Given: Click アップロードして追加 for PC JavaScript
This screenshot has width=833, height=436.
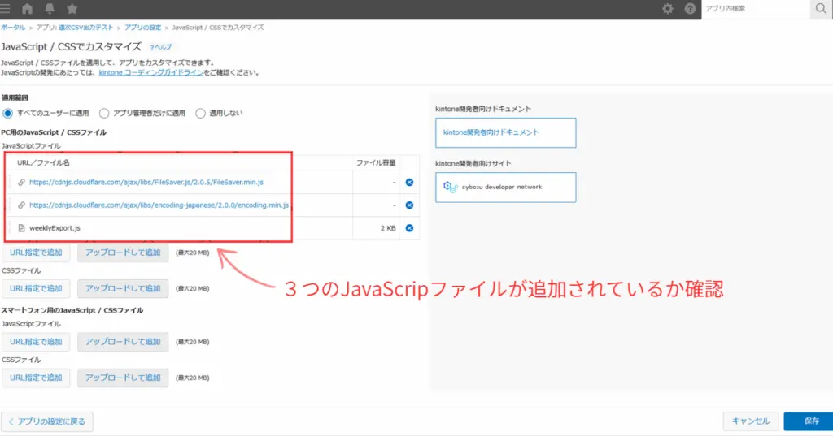Looking at the screenshot, I should (x=123, y=253).
